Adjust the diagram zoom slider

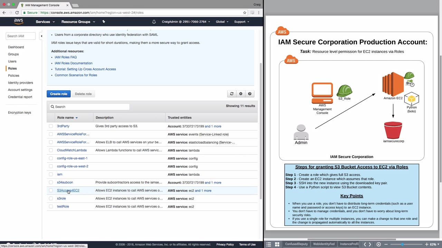402,244
